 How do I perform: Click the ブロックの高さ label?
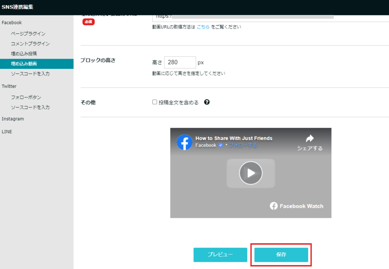(98, 60)
